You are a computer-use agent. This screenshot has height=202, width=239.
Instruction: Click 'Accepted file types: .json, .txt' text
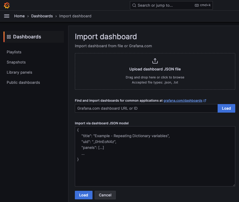point(155,82)
